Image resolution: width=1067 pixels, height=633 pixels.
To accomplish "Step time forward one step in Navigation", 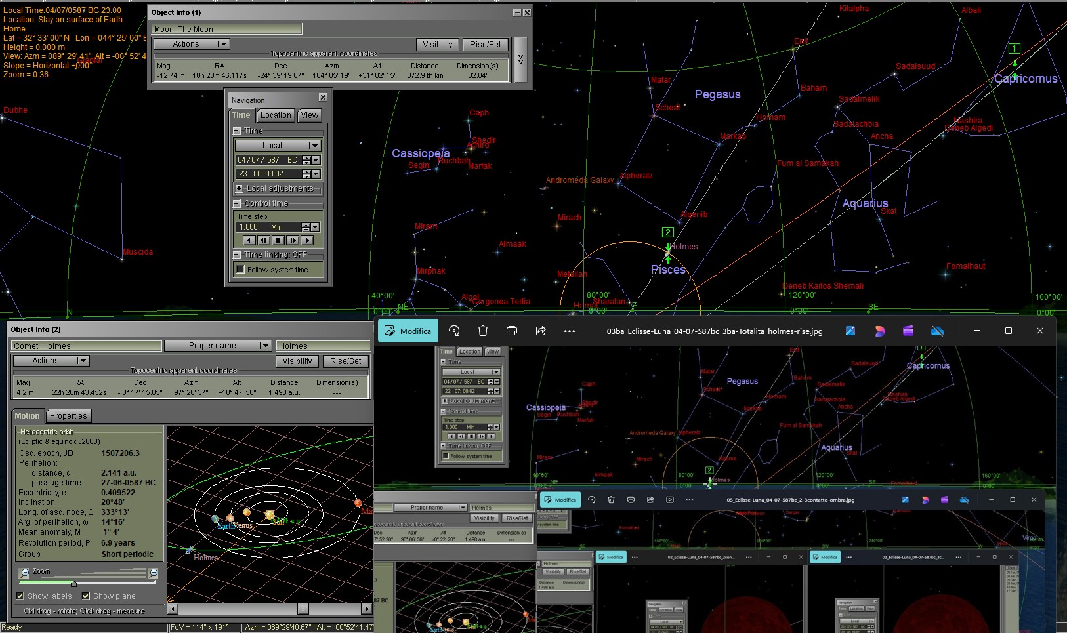I will (293, 241).
